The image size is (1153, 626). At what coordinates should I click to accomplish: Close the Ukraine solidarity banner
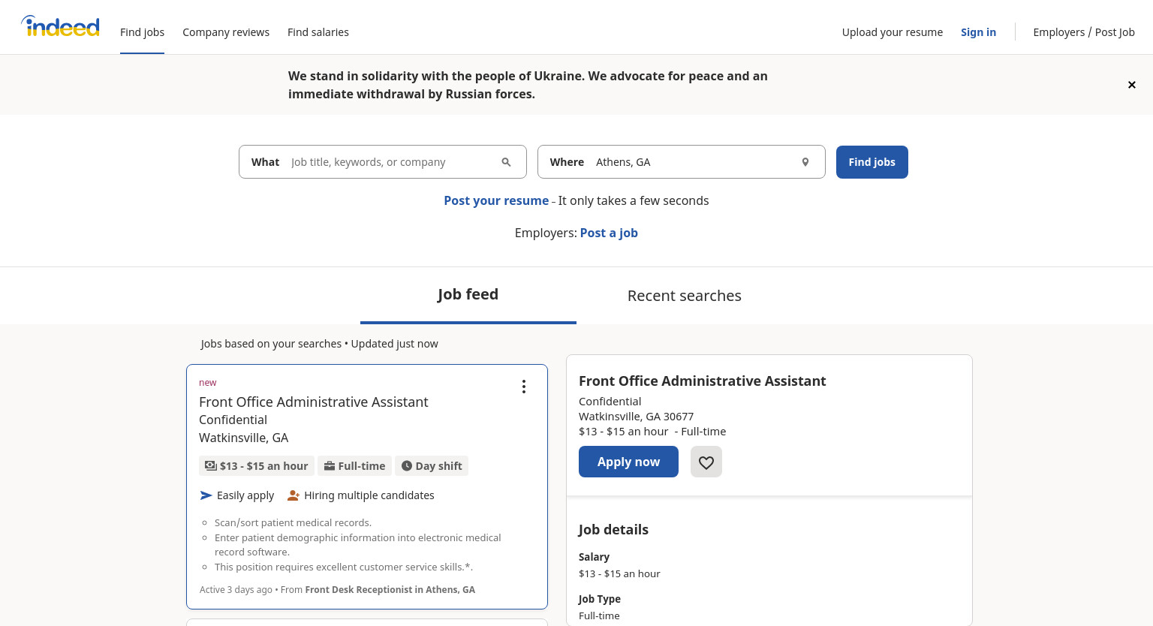[x=1131, y=85]
